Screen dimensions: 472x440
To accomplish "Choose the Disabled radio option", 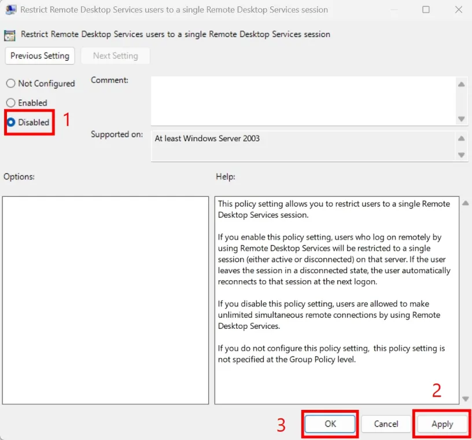I will [x=11, y=122].
